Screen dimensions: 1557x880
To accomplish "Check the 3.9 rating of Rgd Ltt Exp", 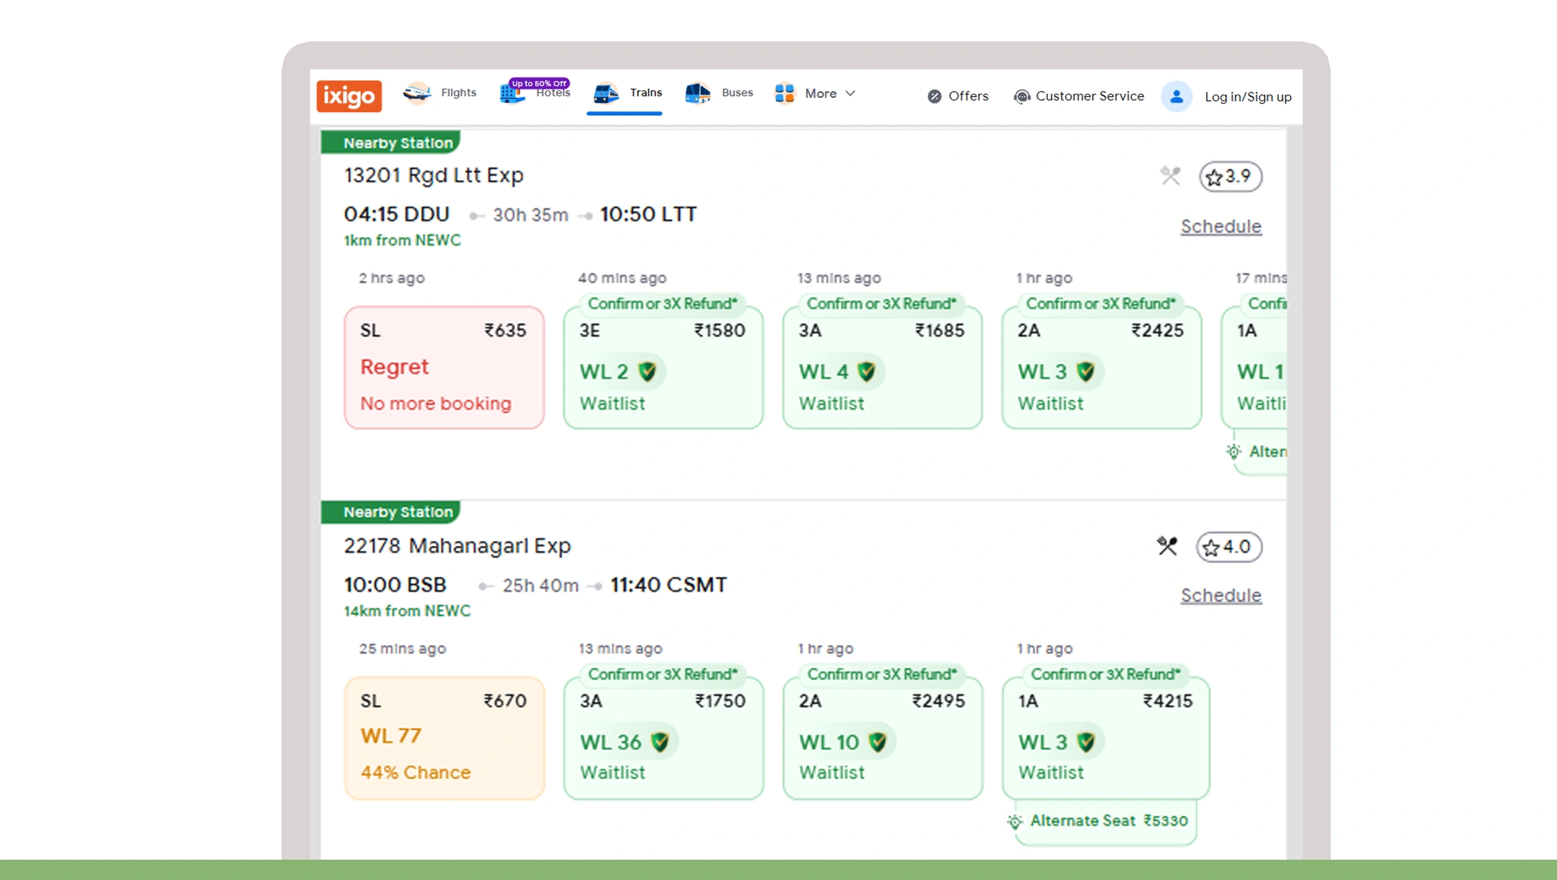I will [x=1229, y=176].
